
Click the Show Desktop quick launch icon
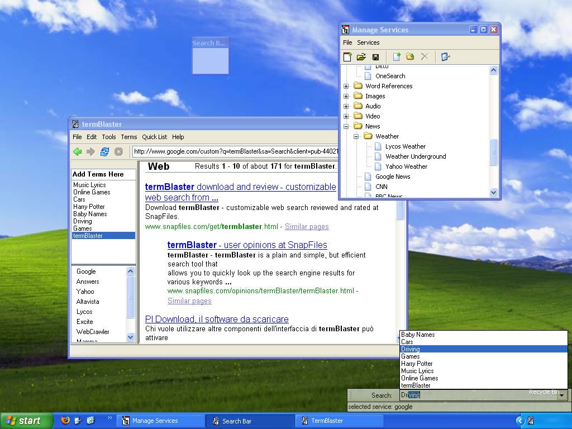(x=78, y=421)
